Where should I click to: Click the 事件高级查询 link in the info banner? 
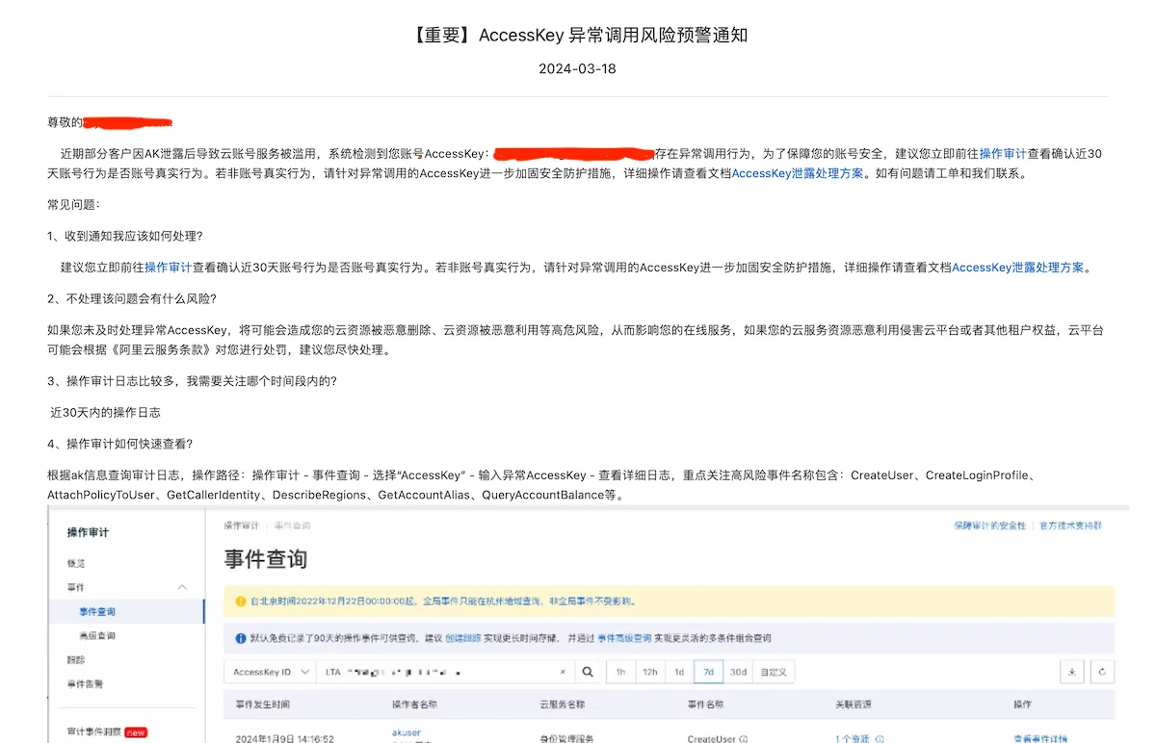pyautogui.click(x=624, y=638)
